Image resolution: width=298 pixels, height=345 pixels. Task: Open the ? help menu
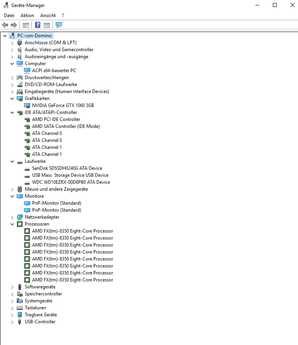[63, 16]
